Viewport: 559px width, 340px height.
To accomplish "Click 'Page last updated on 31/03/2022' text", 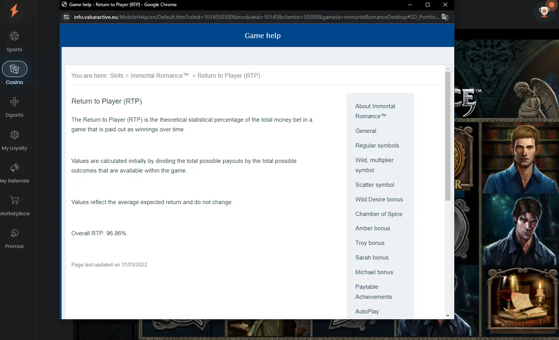I will pyautogui.click(x=109, y=265).
